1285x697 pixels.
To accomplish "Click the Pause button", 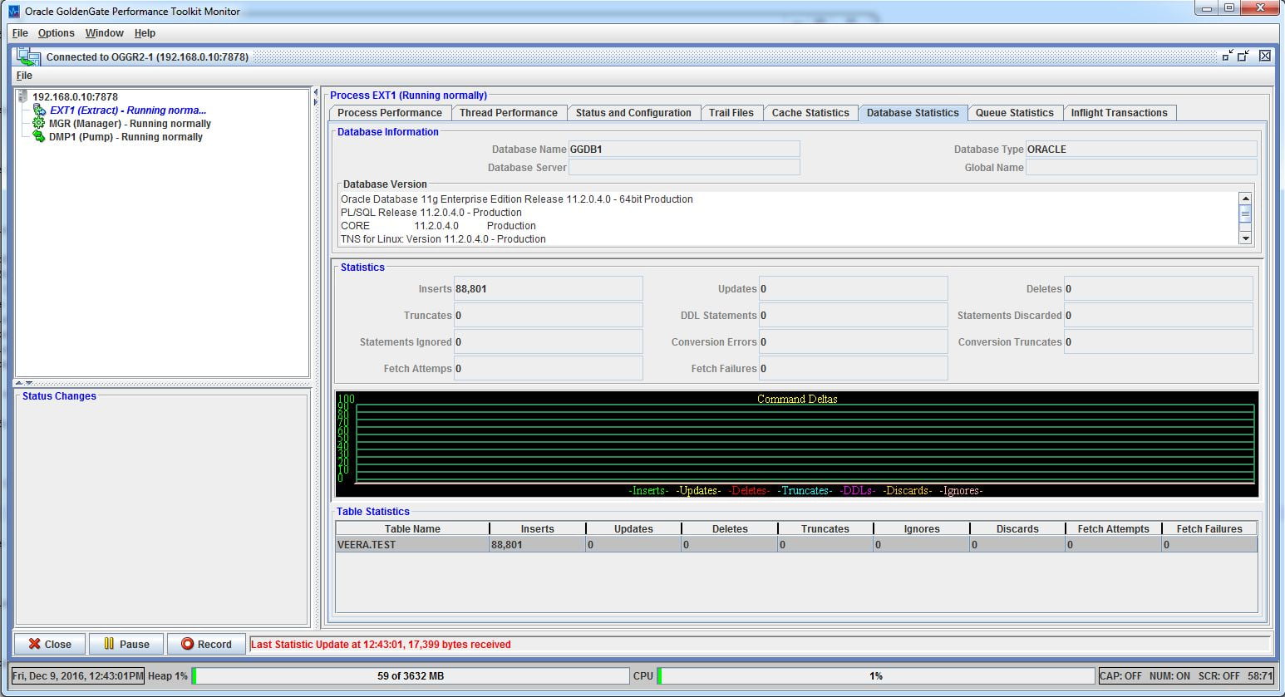I will pos(126,644).
